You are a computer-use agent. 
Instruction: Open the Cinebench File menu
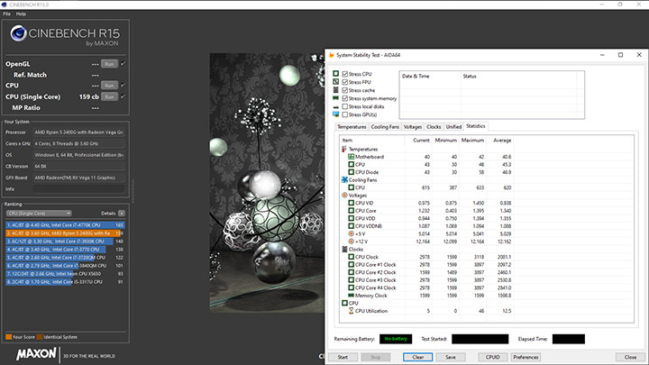(7, 14)
